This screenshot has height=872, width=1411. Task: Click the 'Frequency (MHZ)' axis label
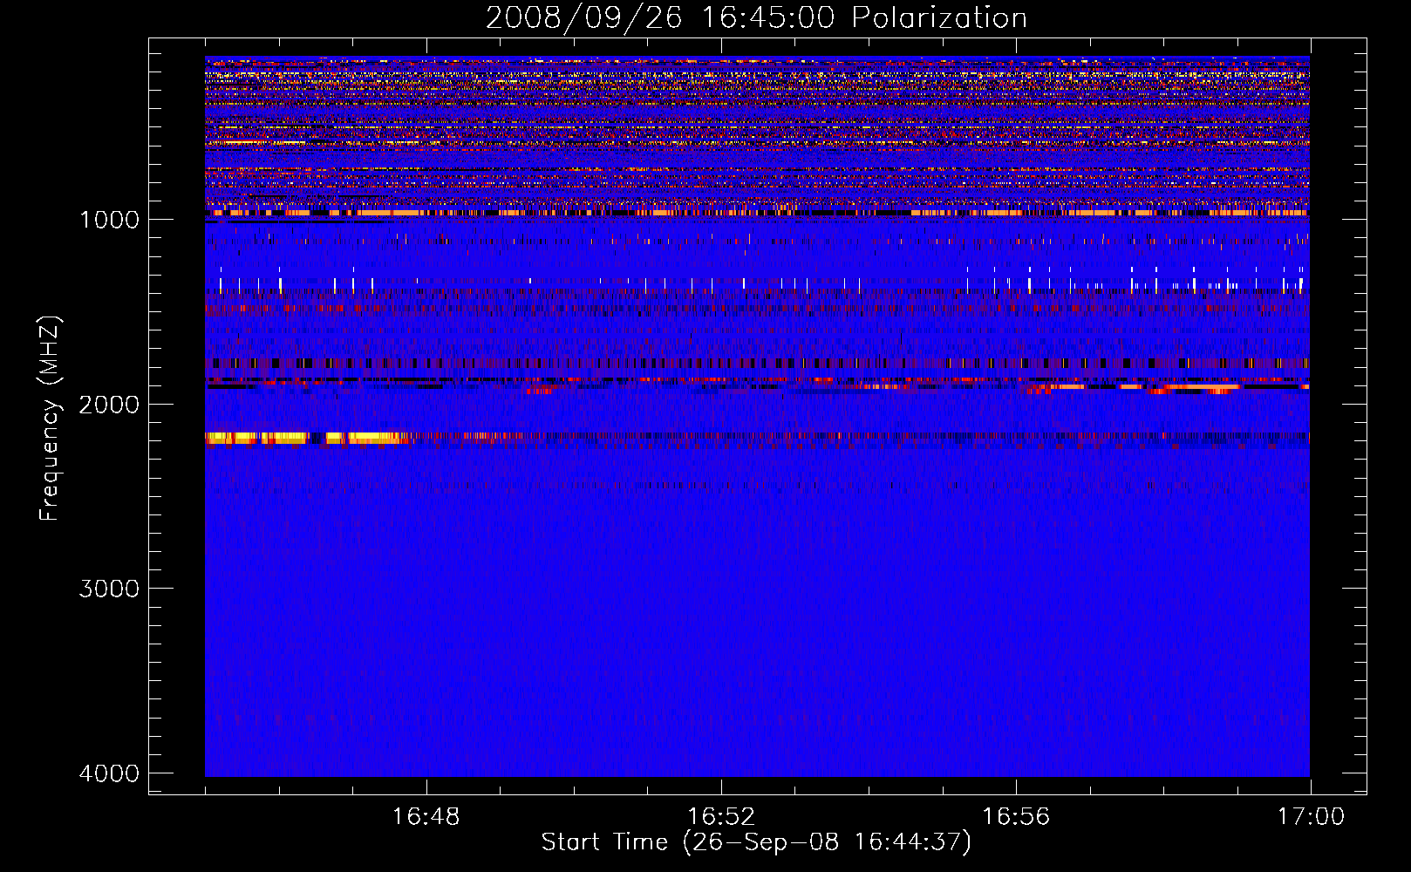50,419
